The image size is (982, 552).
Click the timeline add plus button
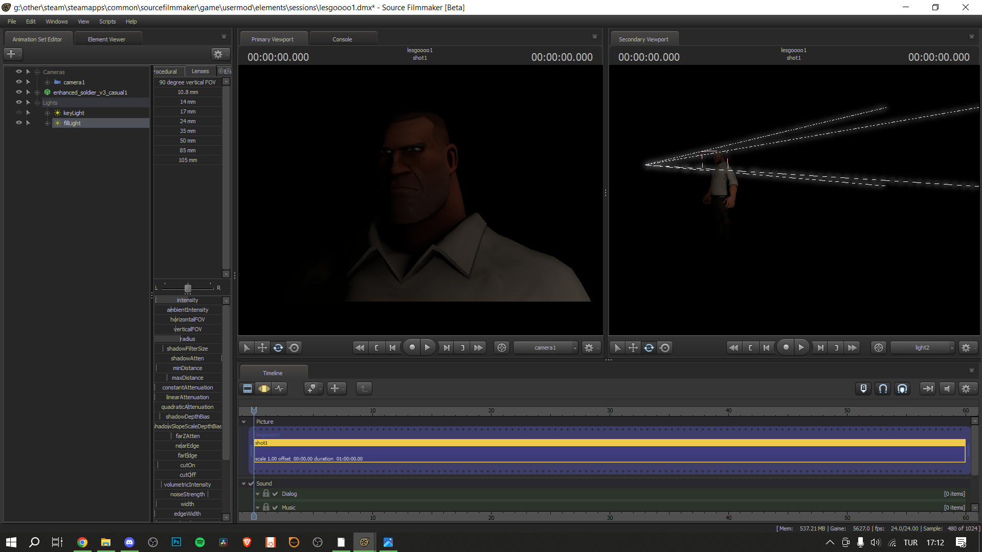(337, 388)
